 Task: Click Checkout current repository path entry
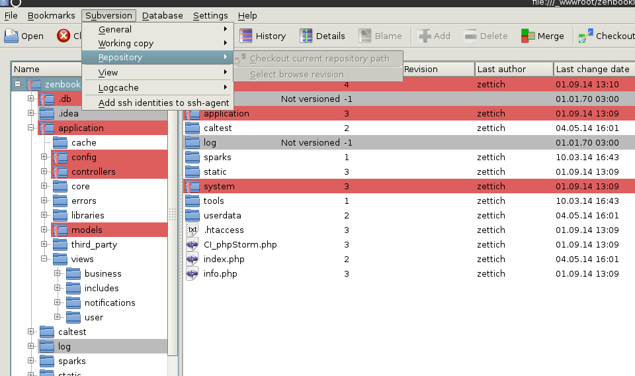(x=318, y=59)
